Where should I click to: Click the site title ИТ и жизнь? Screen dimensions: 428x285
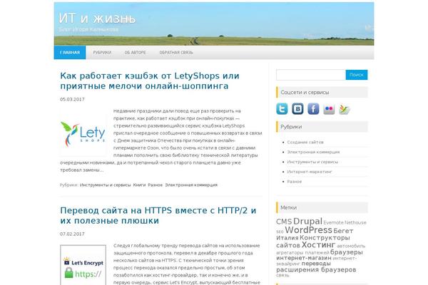coord(97,19)
